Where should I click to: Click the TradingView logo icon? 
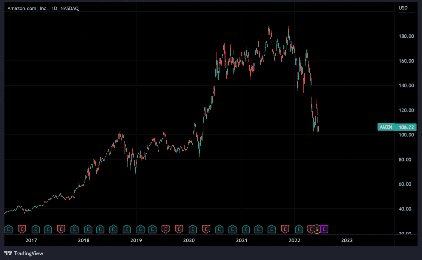8,253
